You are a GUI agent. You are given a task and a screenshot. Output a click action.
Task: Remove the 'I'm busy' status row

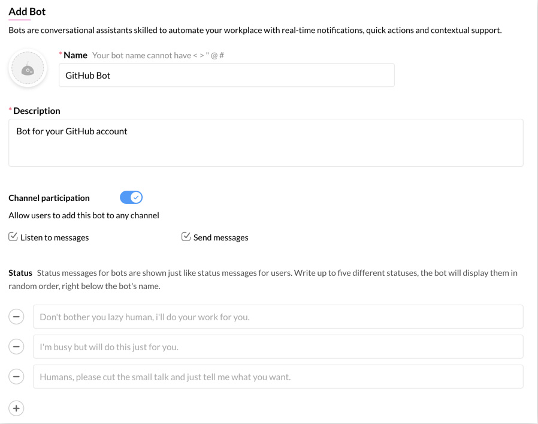[16, 347]
